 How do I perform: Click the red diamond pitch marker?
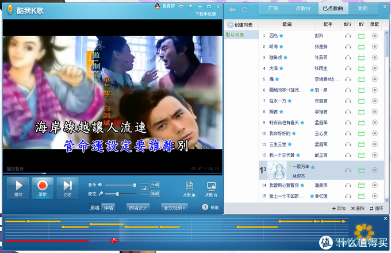coord(114,240)
